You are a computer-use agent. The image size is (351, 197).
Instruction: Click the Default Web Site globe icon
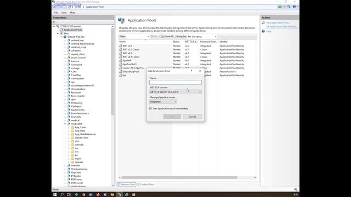point(65,37)
